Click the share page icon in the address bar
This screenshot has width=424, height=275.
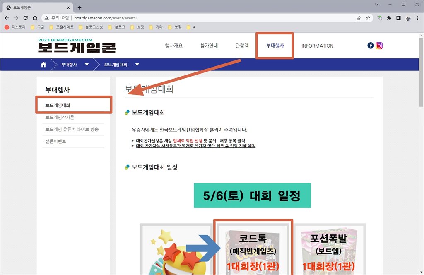359,18
